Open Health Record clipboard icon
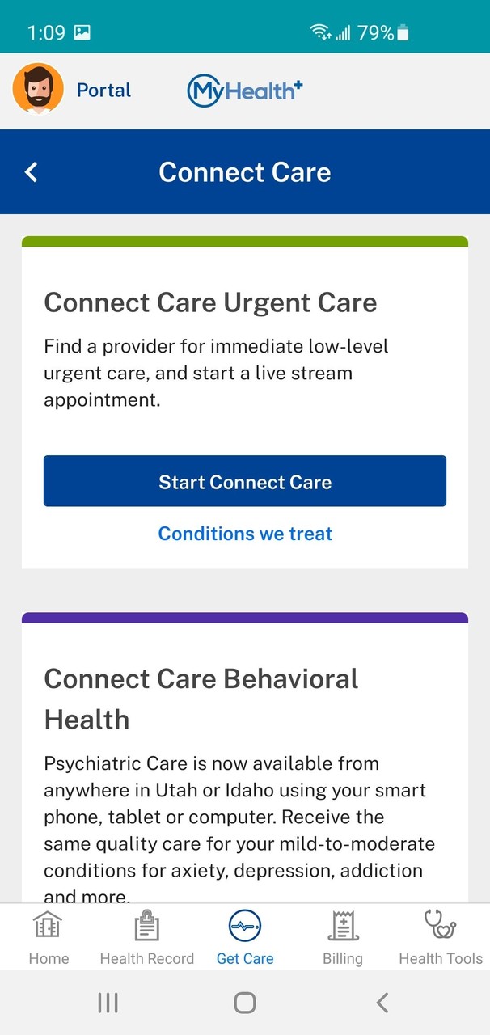The image size is (490, 1035). point(146,926)
